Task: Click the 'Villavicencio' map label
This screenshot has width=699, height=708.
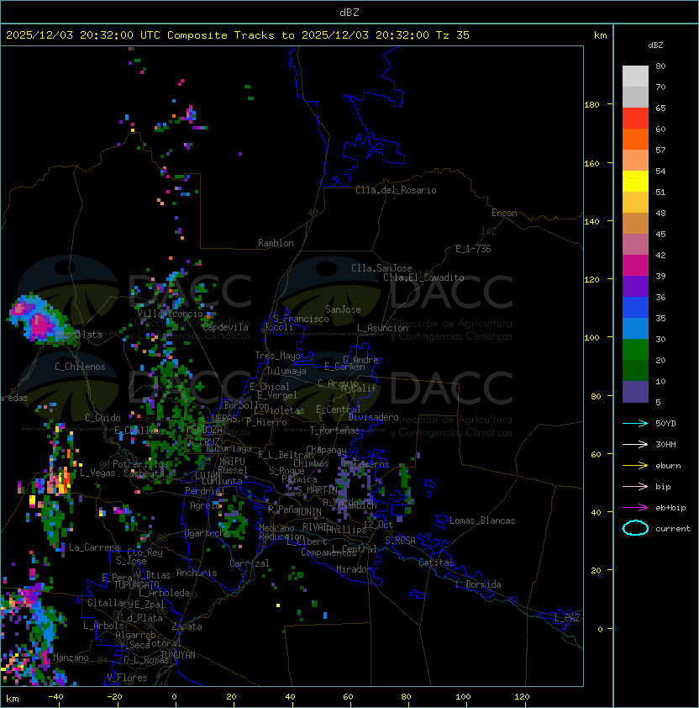Action: pyautogui.click(x=170, y=314)
